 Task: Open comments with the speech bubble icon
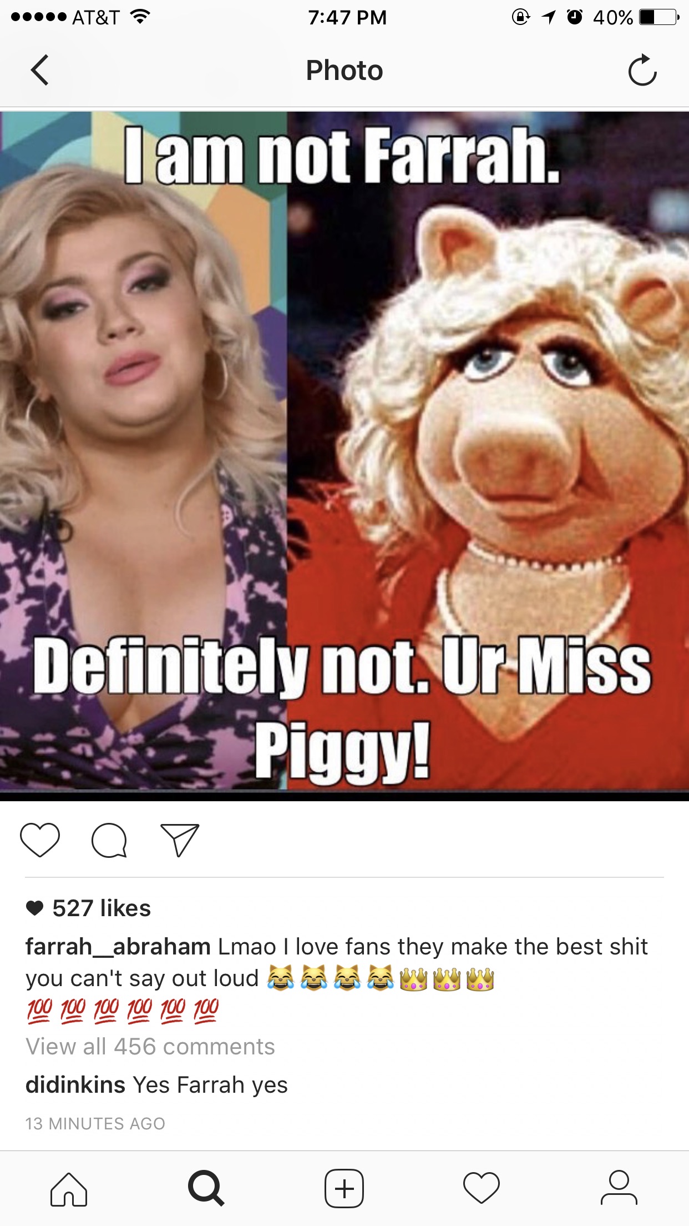[109, 841]
